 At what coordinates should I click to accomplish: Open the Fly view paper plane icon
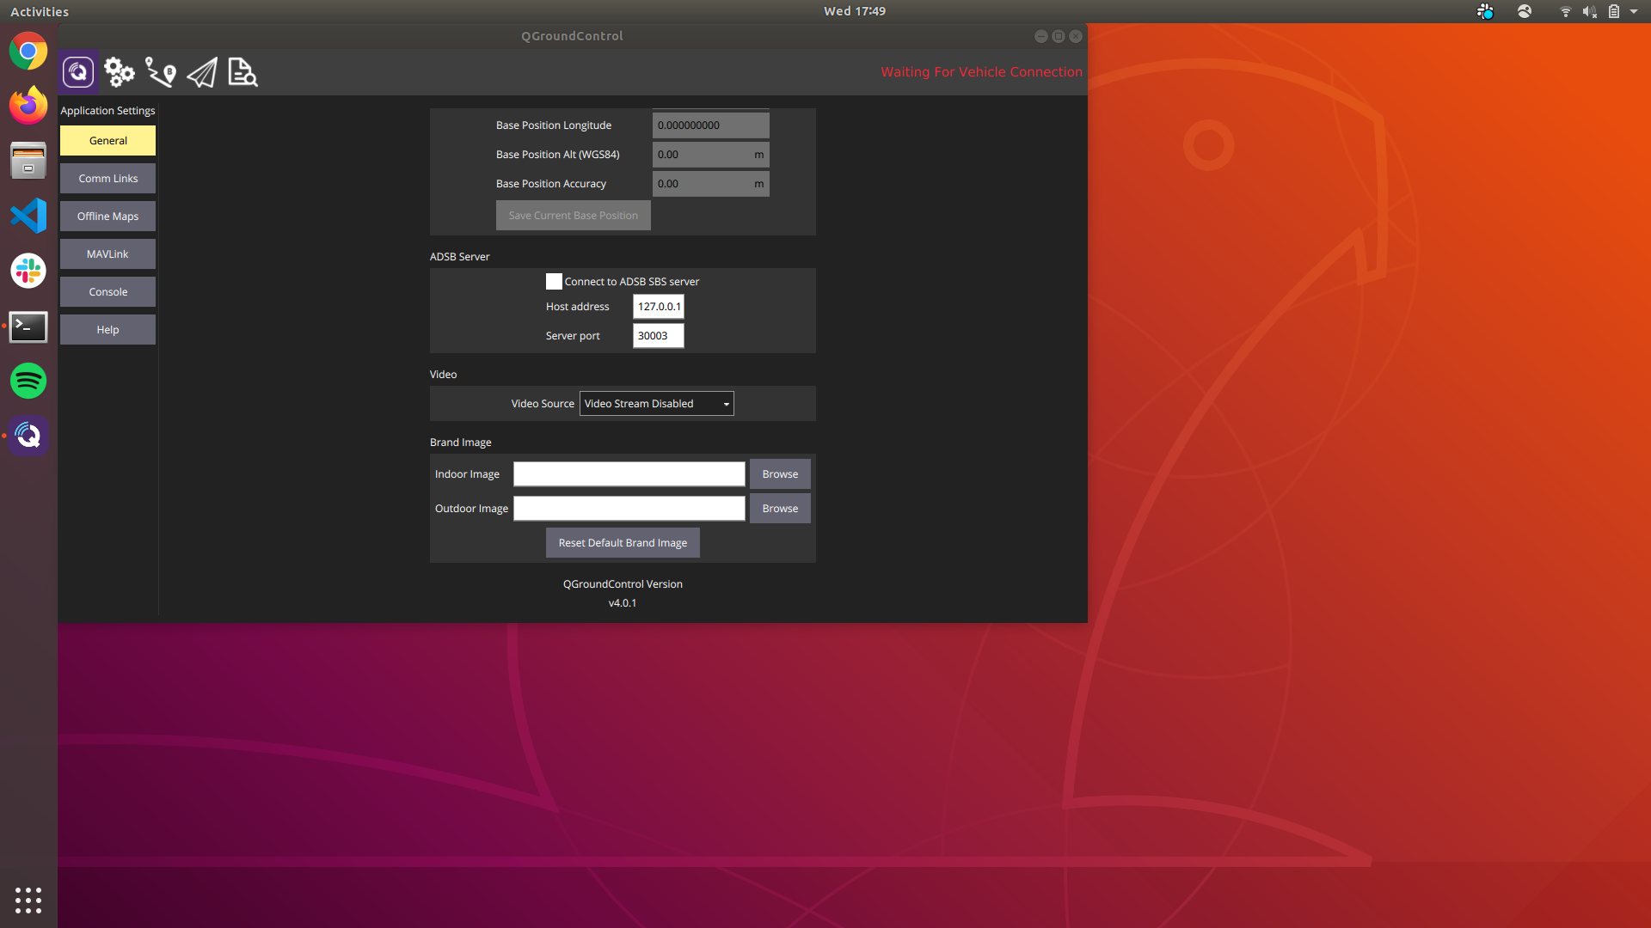(x=201, y=72)
